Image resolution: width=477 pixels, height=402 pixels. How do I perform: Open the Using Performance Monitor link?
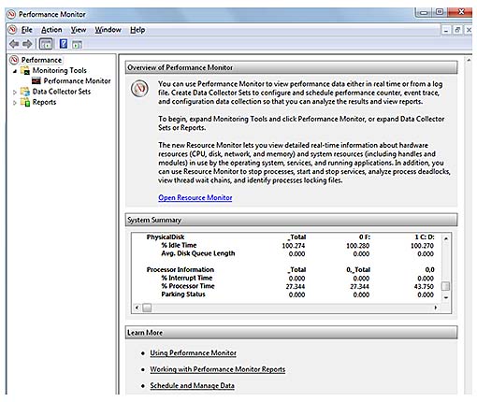point(193,352)
